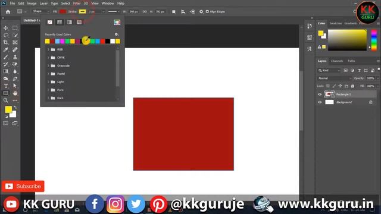Select the Hand tool
381x214 pixels.
coord(15,93)
